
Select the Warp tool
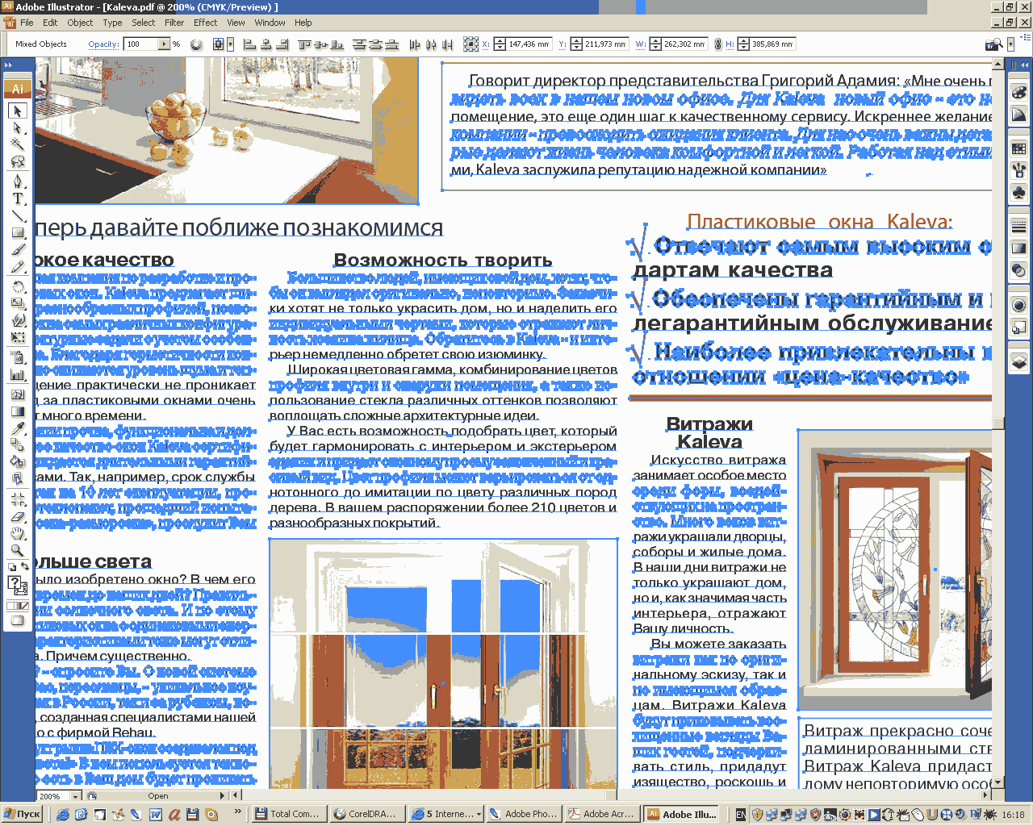(x=18, y=321)
